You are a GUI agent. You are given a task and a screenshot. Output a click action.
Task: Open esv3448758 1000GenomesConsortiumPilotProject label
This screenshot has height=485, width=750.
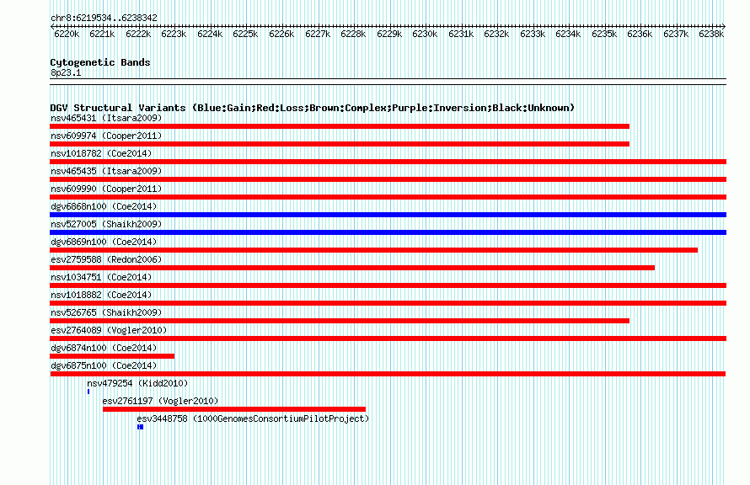[253, 418]
